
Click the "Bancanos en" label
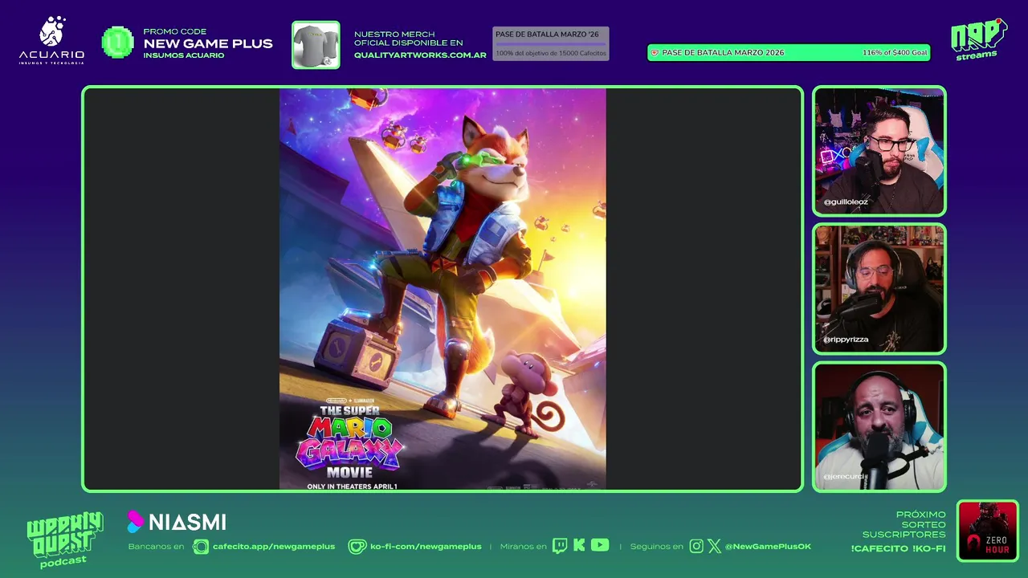pyautogui.click(x=156, y=547)
